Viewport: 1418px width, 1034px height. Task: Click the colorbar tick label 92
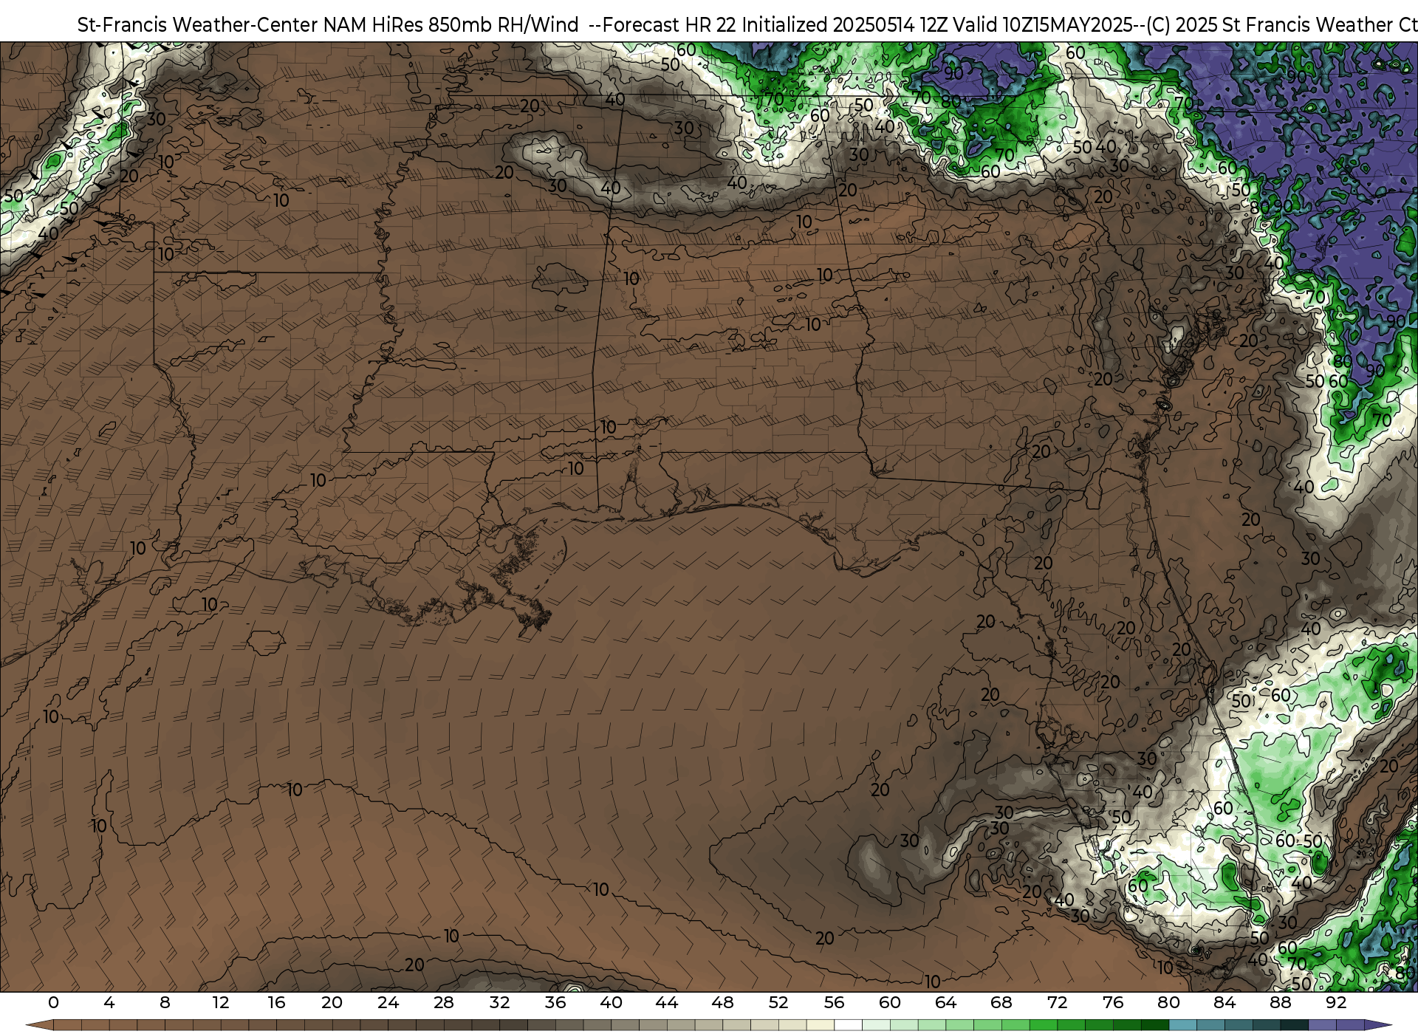[1336, 1002]
